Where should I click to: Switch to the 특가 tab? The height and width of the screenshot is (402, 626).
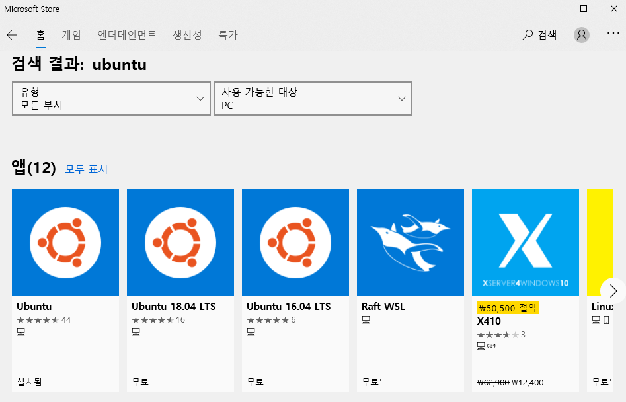click(228, 35)
